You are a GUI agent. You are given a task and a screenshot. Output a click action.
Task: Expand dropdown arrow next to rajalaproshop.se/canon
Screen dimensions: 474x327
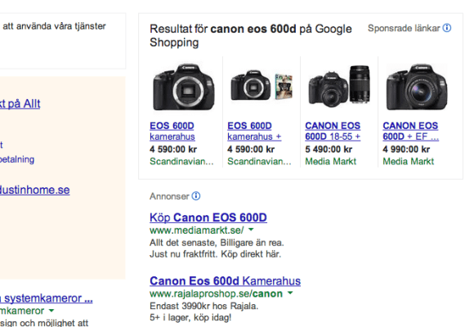tap(290, 293)
